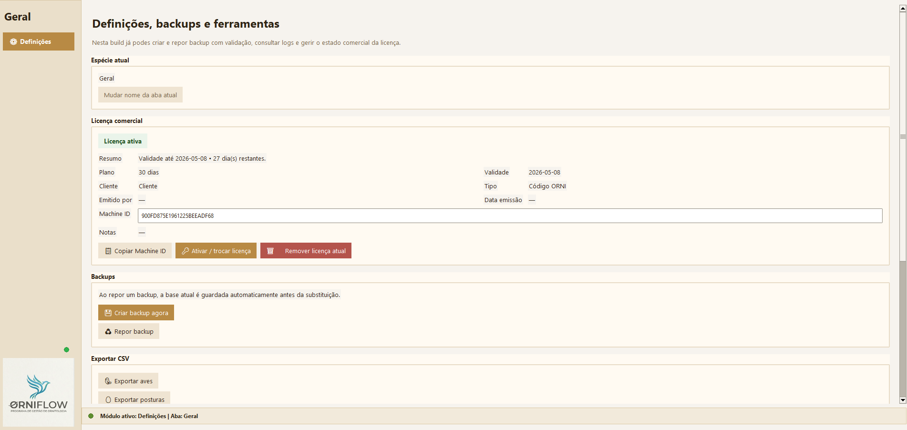Viewport: 907px width, 430px height.
Task: Click the trash icon on Remover licença atual
Action: click(270, 251)
